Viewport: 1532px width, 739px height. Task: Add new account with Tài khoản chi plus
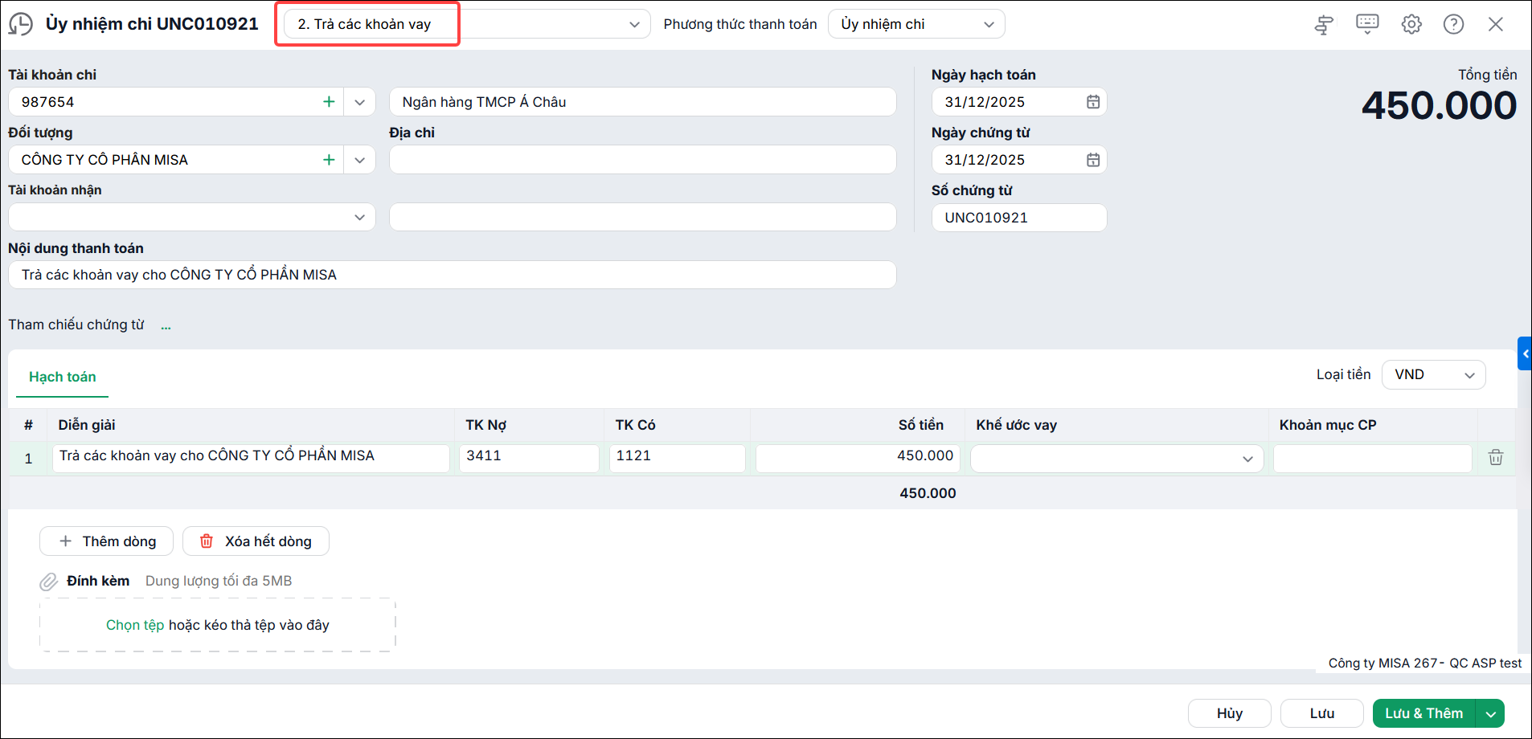tap(329, 102)
